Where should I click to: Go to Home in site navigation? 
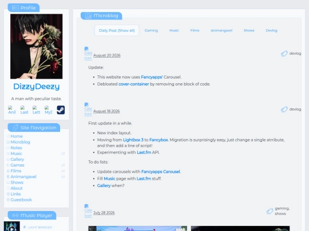tap(17, 136)
